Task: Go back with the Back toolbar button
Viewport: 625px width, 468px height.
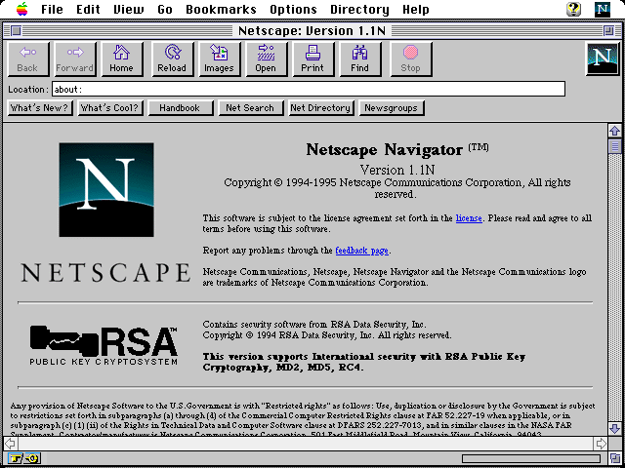Action: (28, 59)
